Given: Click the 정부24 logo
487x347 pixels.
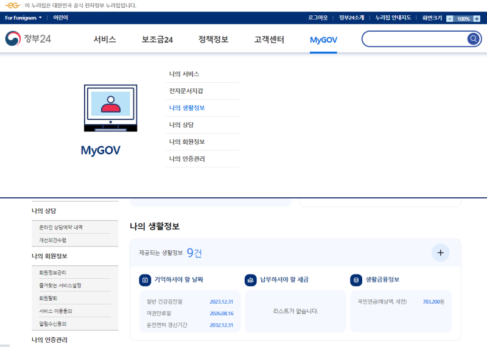Looking at the screenshot, I should (28, 38).
